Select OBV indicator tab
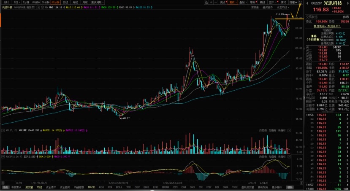The image size is (350, 191). pos(137,187)
